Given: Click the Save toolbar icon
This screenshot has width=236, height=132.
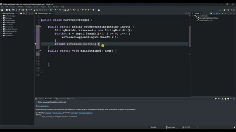Looking at the screenshot, I should point(7,10).
